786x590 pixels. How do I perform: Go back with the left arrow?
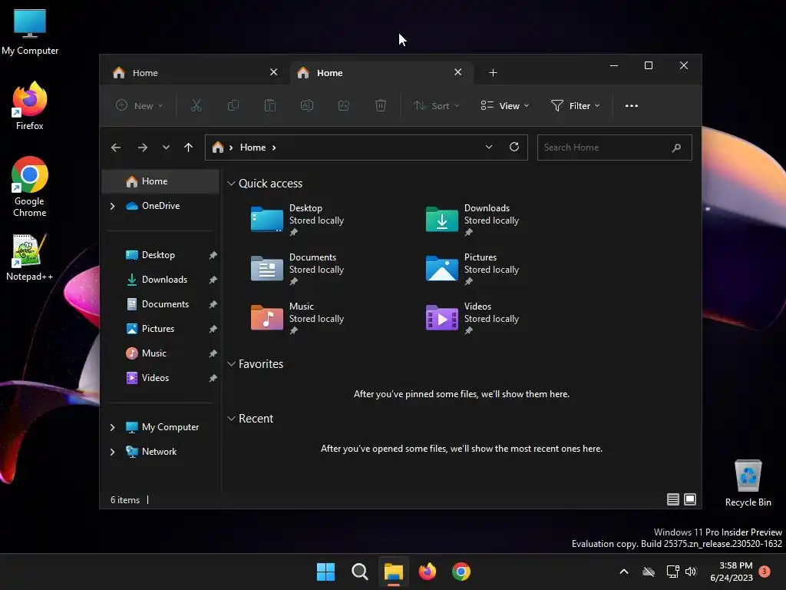click(116, 147)
